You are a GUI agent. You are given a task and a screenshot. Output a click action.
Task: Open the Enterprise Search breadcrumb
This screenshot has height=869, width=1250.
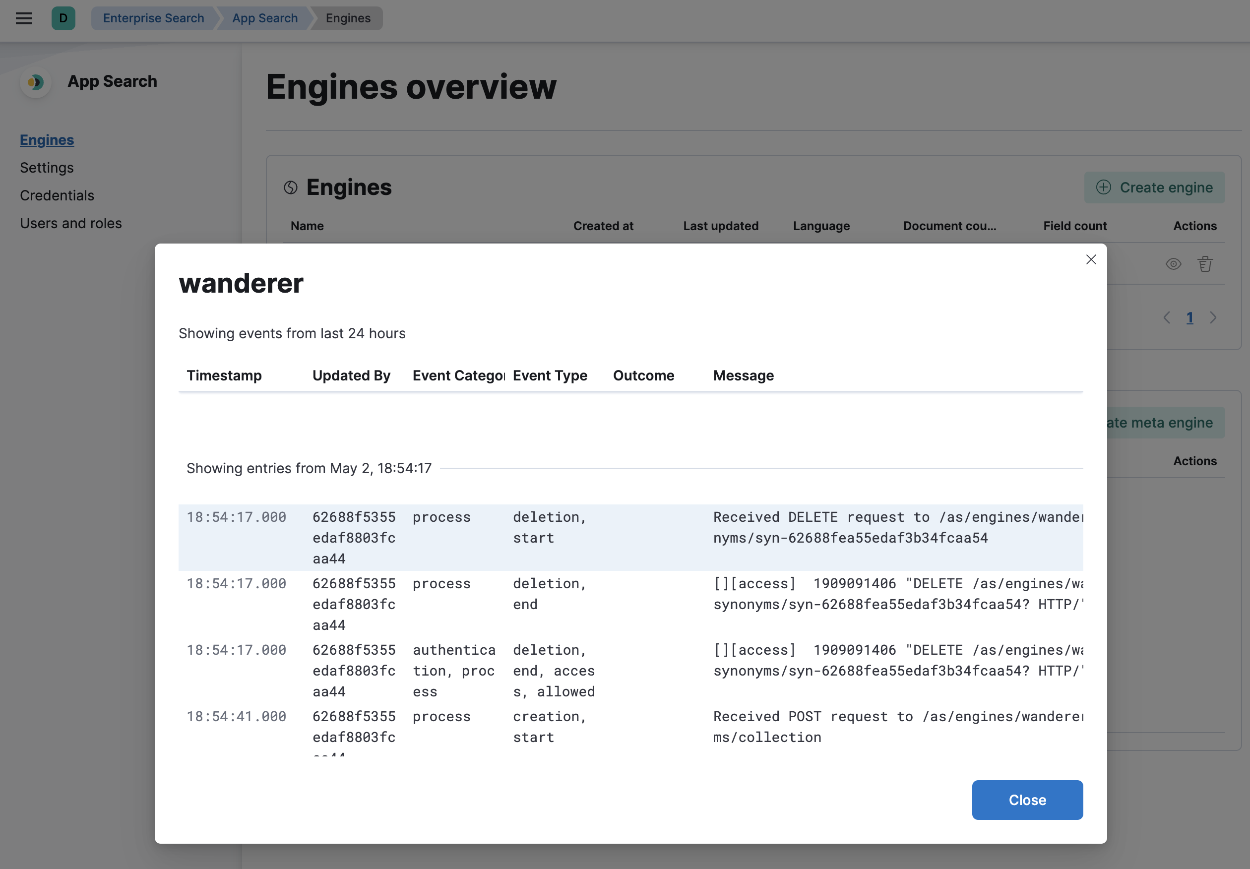pyautogui.click(x=153, y=18)
